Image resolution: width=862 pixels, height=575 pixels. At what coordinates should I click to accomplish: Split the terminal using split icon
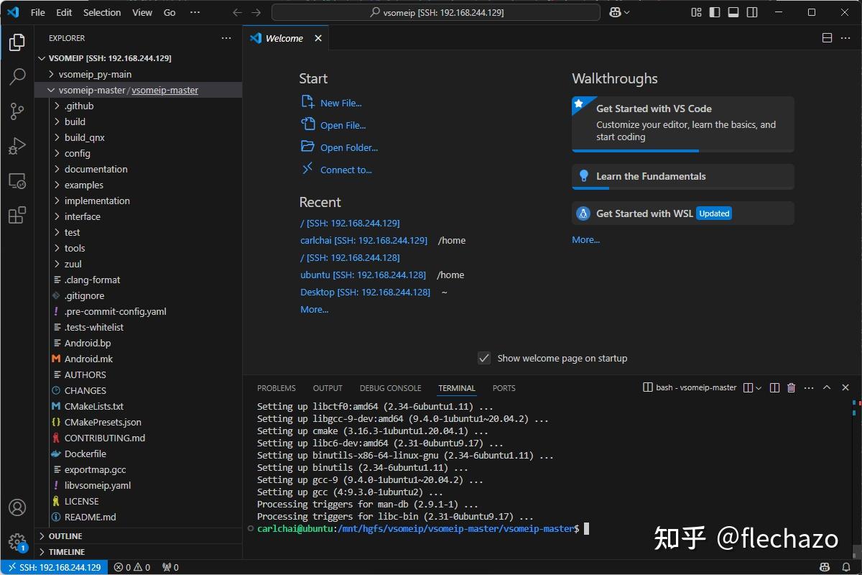click(774, 387)
